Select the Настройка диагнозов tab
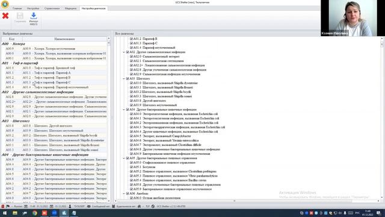 pyautogui.click(x=94, y=8)
